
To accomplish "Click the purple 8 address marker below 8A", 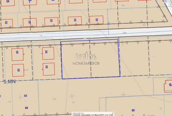I will pos(27,108).
